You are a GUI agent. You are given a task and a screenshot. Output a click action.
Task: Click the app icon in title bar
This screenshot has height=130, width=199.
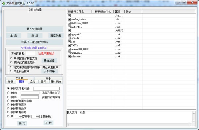coord(4,3)
